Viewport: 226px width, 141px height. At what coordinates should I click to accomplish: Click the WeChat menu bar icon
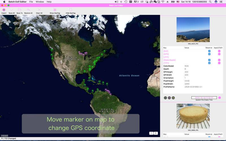tap(155, 2)
